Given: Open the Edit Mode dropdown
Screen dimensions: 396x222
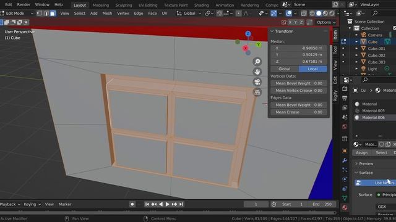Looking at the screenshot, I should 17,14.
